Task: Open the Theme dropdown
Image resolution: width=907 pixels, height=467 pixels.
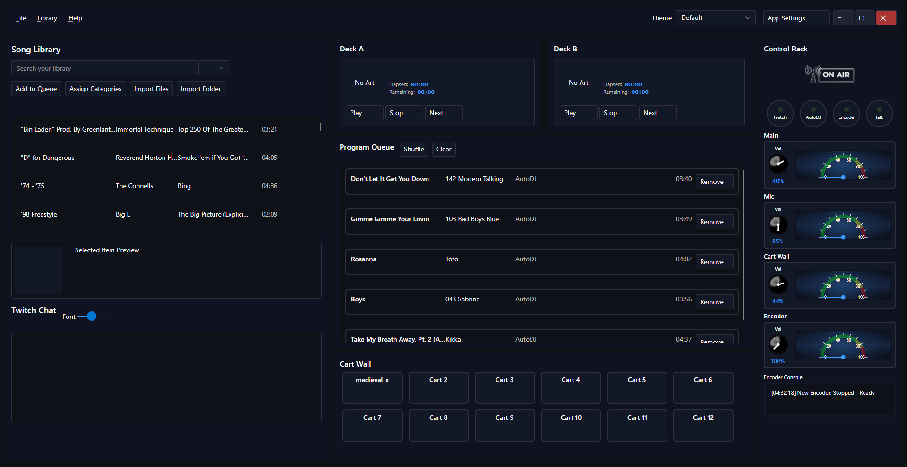Action: click(x=715, y=18)
